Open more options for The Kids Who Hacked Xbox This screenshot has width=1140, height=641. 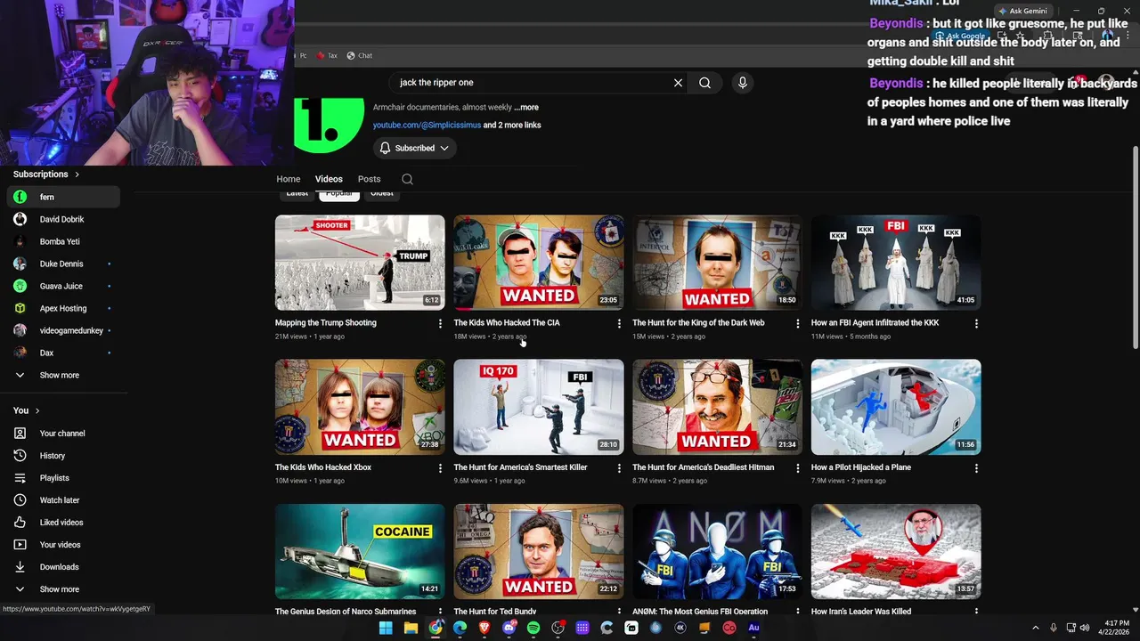click(x=440, y=468)
